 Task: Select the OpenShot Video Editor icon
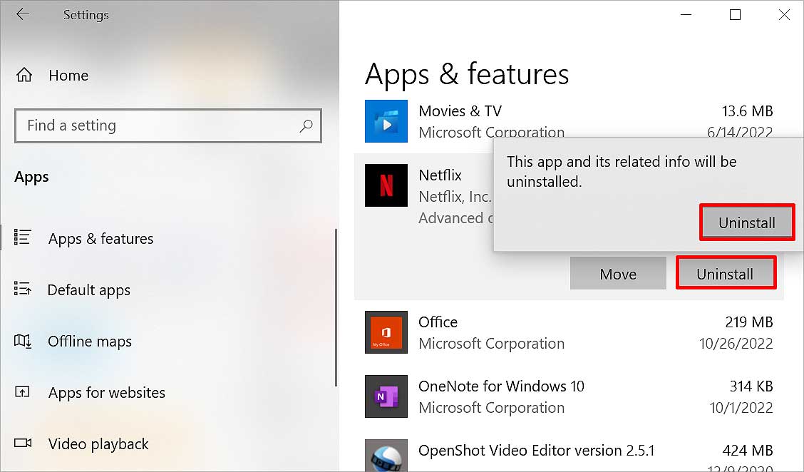386,455
